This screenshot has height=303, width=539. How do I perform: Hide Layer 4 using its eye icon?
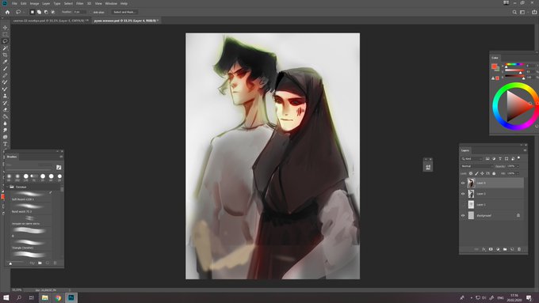point(463,183)
